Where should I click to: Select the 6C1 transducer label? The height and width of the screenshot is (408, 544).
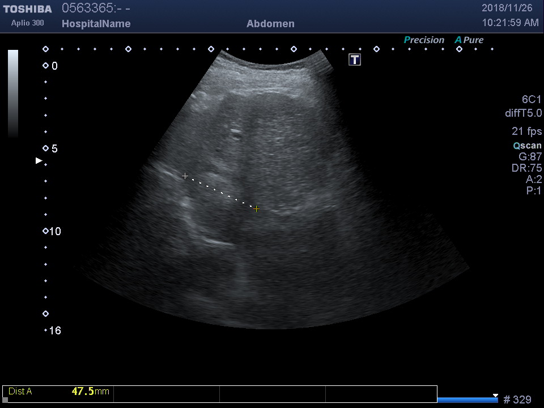532,100
